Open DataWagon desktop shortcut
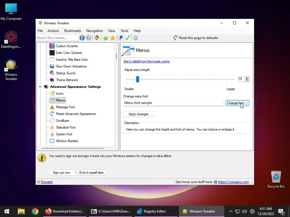The width and height of the screenshot is (290, 217). click(x=11, y=40)
